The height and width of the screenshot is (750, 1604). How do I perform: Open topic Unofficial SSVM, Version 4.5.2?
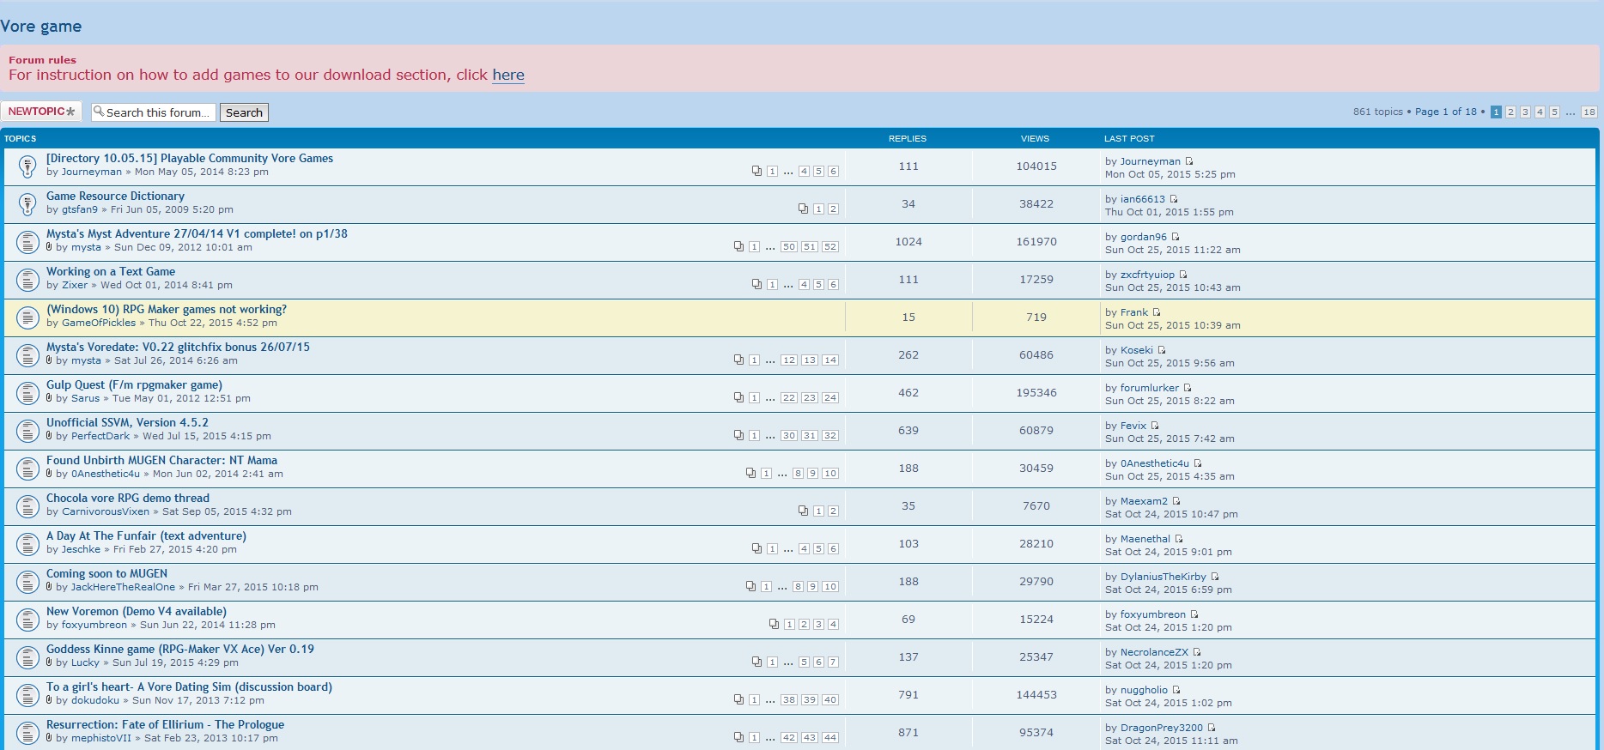point(127,422)
